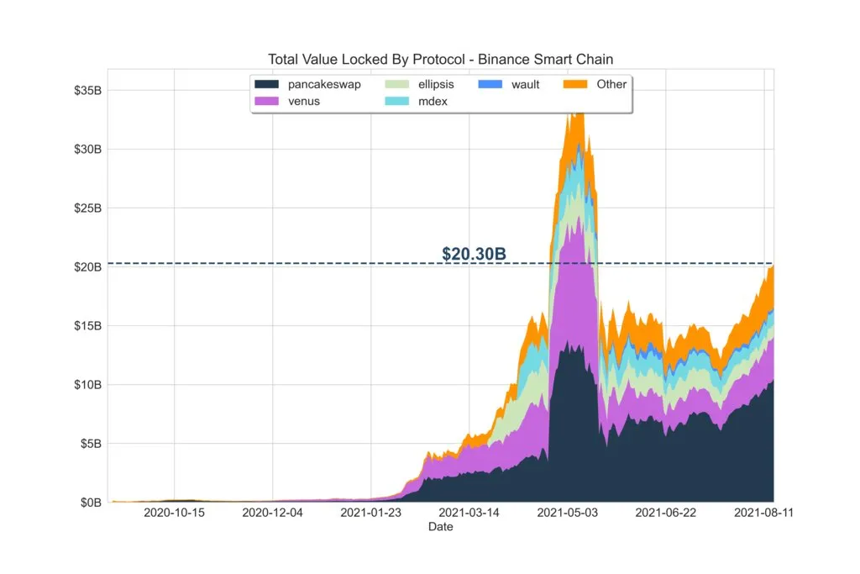Click the ellipsis green legend swatch

click(x=397, y=84)
